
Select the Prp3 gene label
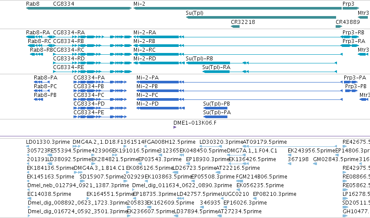(348, 4)
